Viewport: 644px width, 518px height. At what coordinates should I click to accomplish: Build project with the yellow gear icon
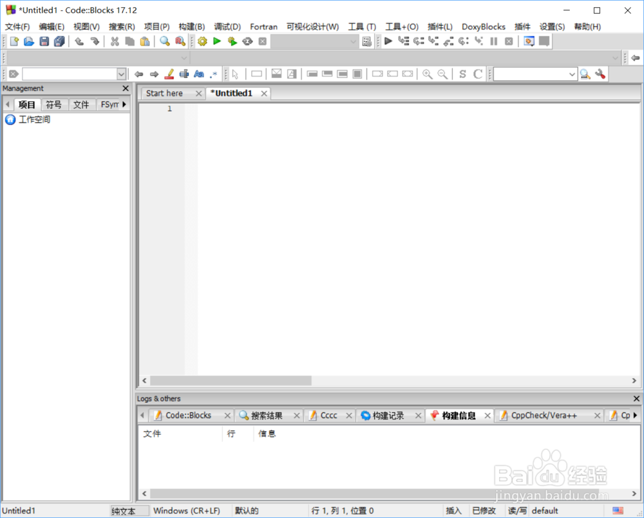click(x=202, y=41)
